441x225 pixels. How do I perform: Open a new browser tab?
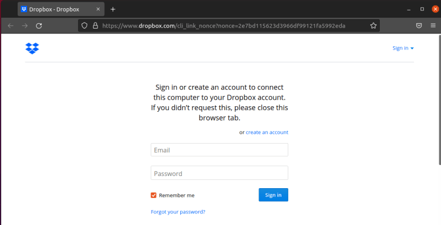(x=113, y=9)
